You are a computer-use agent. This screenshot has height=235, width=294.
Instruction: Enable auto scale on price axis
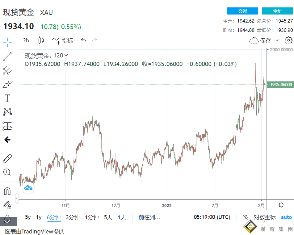pyautogui.click(x=286, y=217)
